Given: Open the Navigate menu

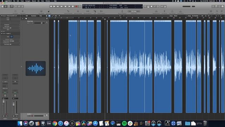Looking at the screenshot, I should (28, 1).
